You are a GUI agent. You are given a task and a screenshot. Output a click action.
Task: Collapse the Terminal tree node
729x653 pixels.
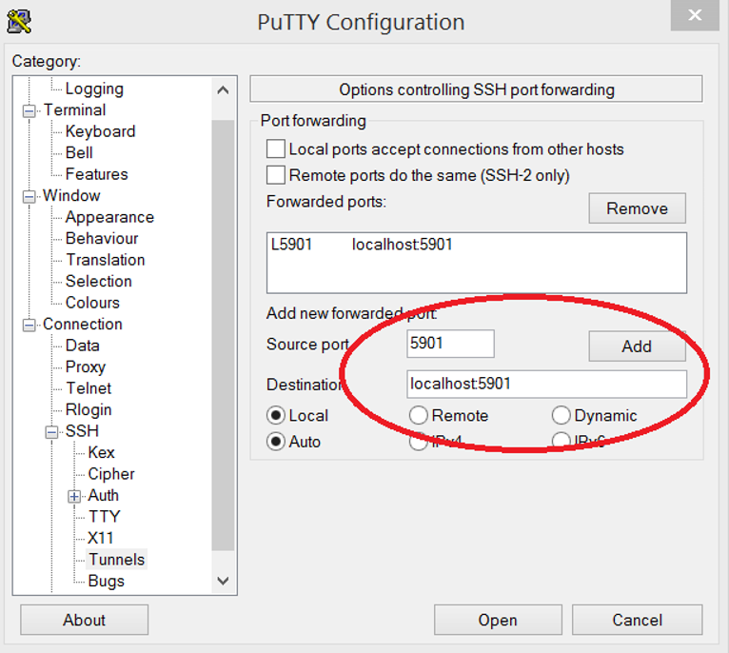(29, 110)
